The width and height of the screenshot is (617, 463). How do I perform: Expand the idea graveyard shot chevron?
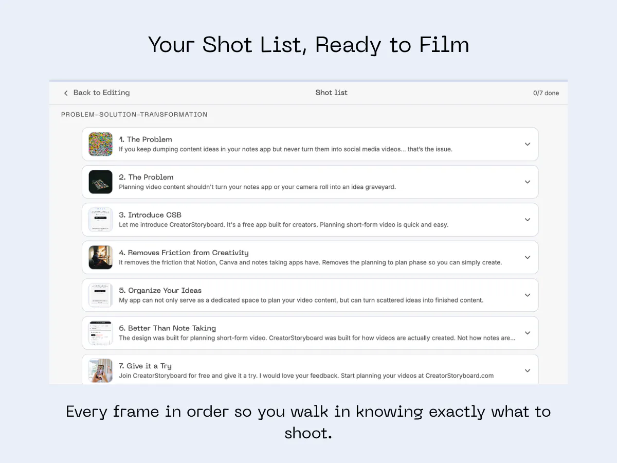point(527,182)
